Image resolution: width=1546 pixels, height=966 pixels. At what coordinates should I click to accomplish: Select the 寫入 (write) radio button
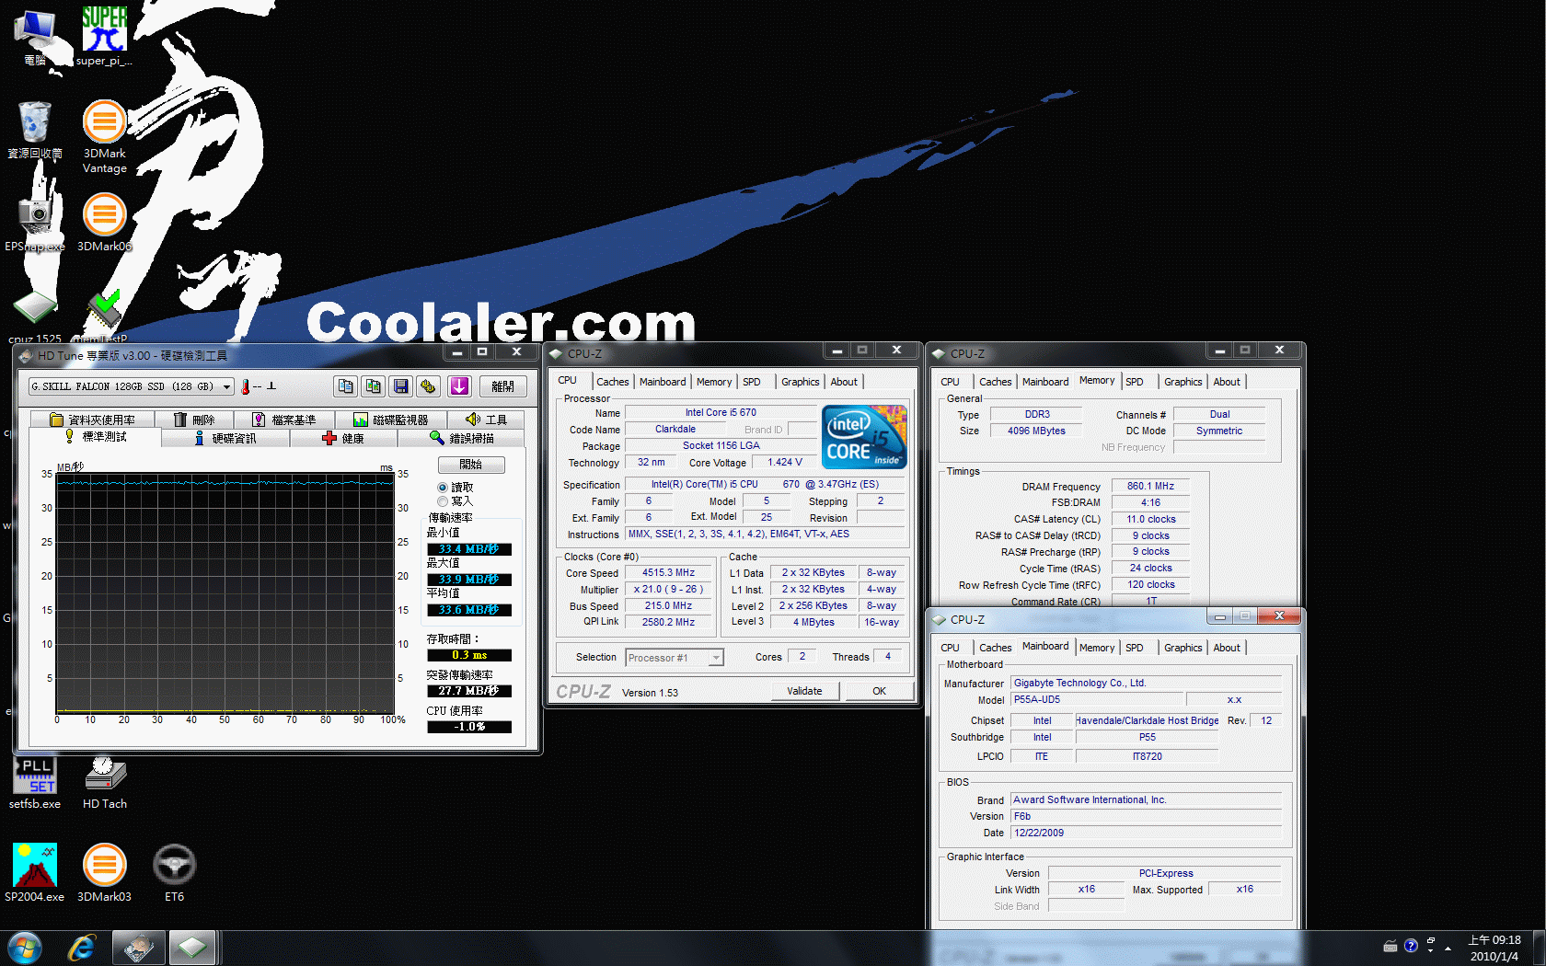tap(443, 501)
